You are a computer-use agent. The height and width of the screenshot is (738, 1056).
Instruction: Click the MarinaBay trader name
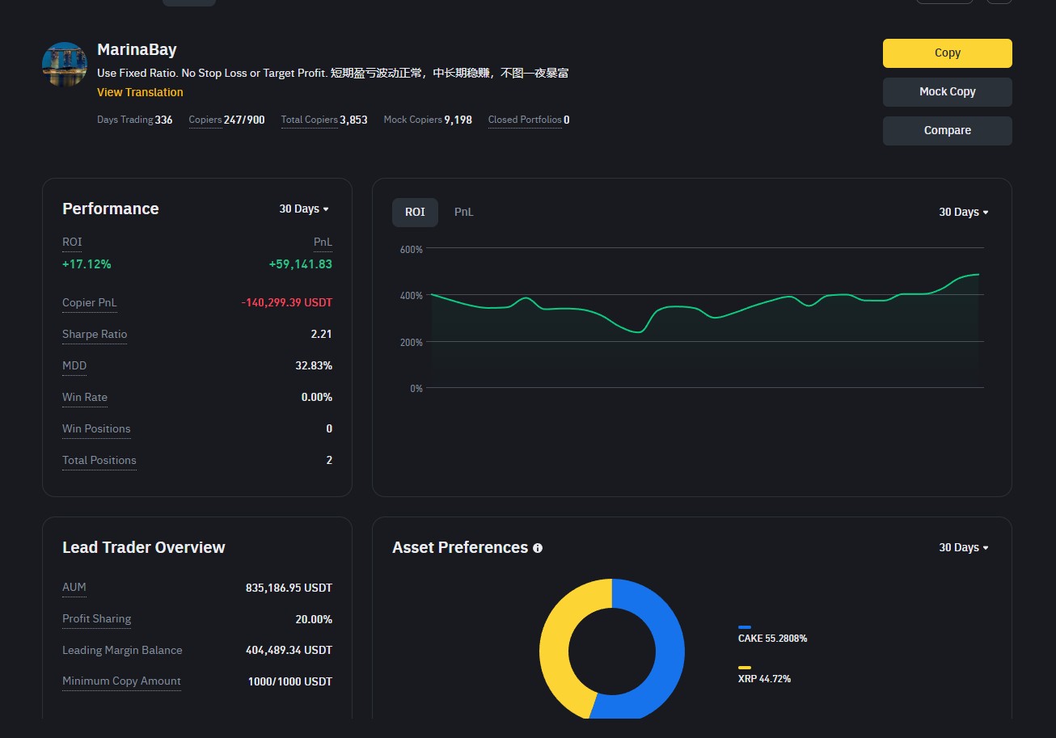(137, 50)
